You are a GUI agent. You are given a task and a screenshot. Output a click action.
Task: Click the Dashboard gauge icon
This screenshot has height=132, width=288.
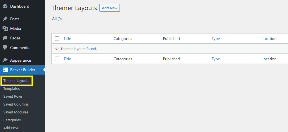(x=5, y=6)
